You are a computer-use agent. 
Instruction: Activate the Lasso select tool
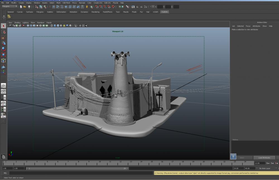tap(3, 32)
